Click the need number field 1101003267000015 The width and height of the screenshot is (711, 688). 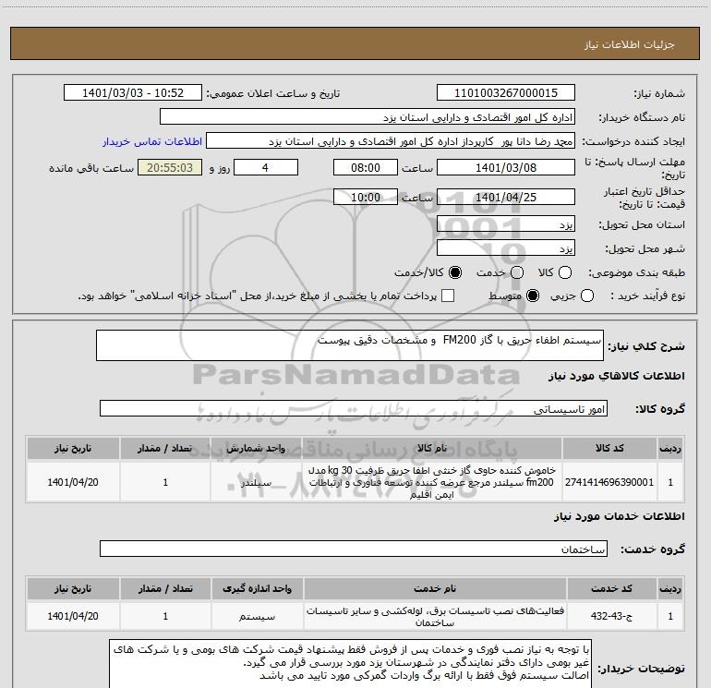pos(506,93)
